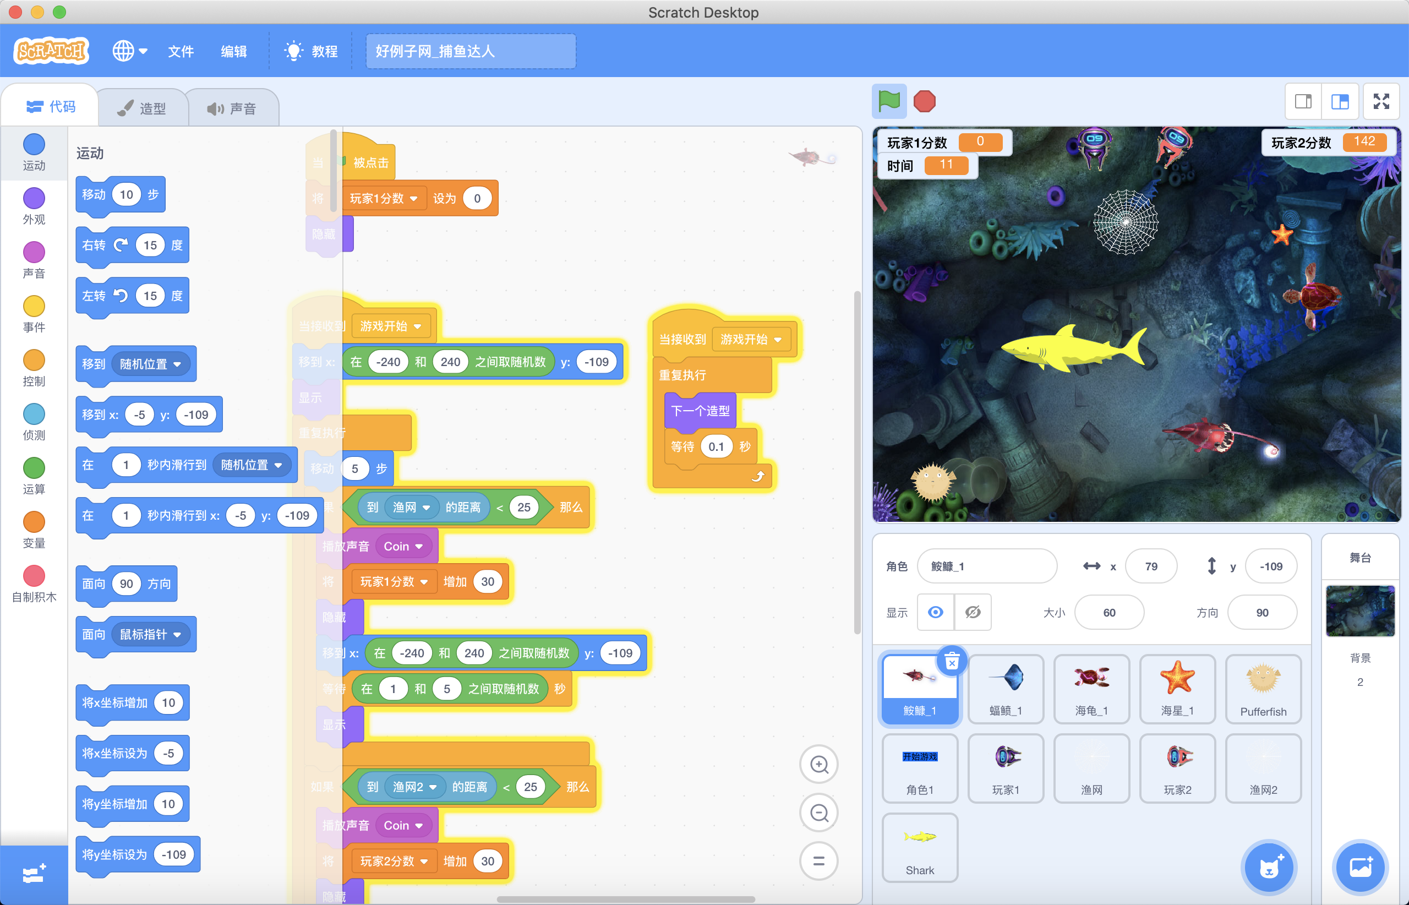
Task: Stop the project with red stop button
Action: [924, 102]
